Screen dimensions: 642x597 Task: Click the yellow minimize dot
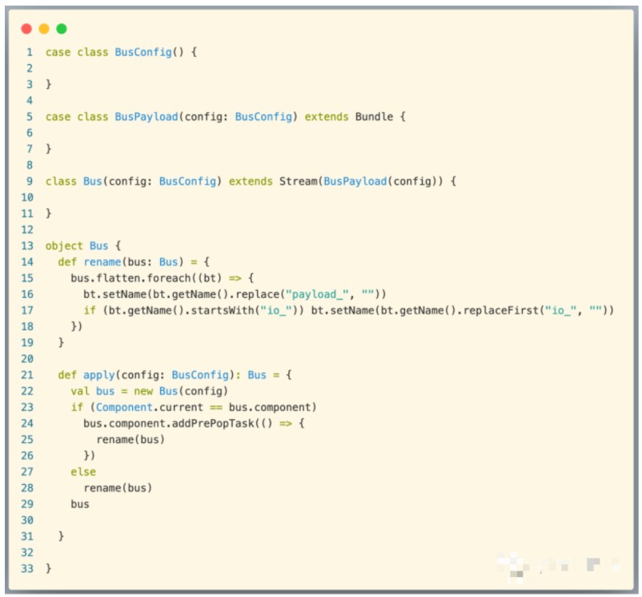[x=44, y=29]
